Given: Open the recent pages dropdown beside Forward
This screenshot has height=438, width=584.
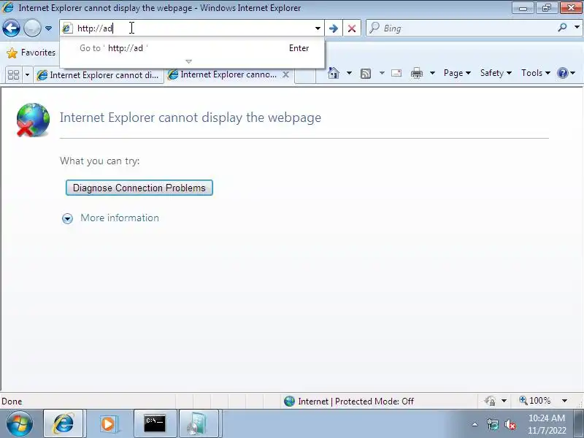Looking at the screenshot, I should pos(48,28).
